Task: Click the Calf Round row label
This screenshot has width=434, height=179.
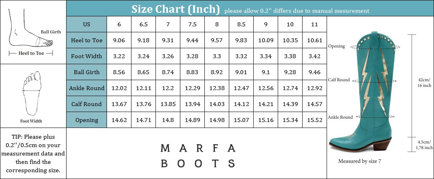Action: 87,104
